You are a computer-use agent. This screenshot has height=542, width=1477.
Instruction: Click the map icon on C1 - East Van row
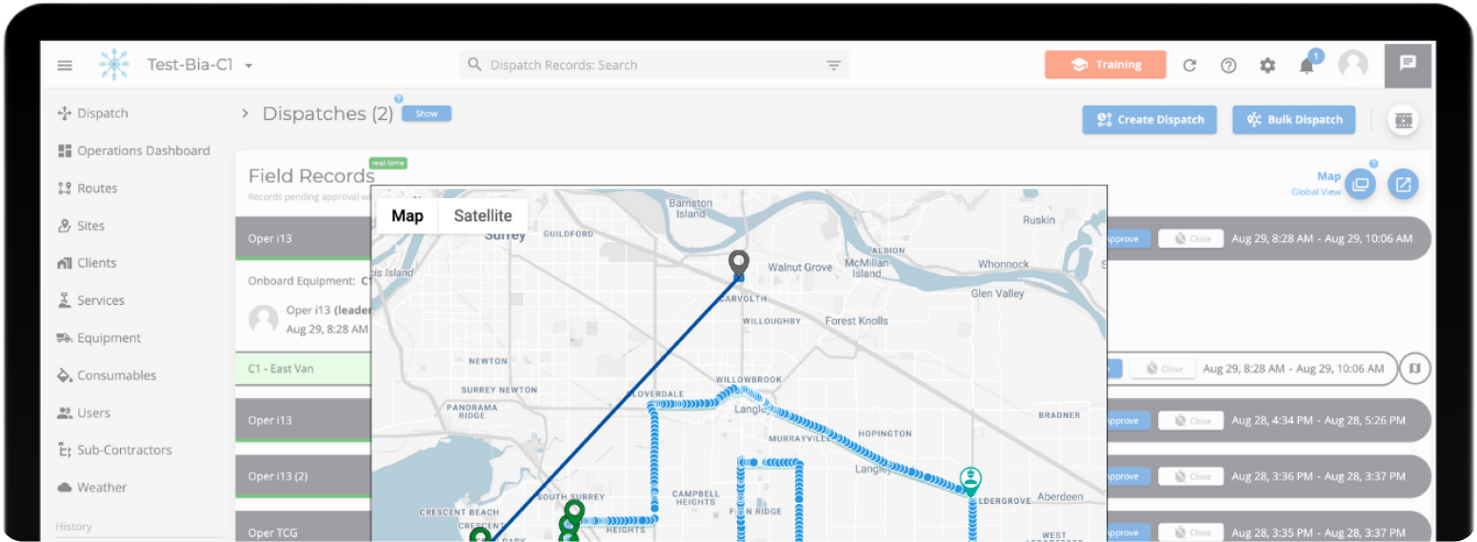[x=1415, y=368]
